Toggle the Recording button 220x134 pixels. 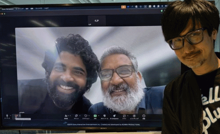click(x=134, y=116)
